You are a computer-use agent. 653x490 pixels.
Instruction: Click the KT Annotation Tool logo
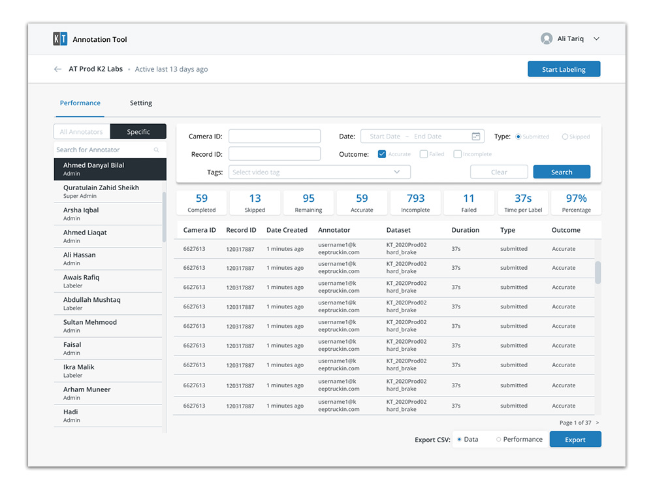(x=59, y=39)
